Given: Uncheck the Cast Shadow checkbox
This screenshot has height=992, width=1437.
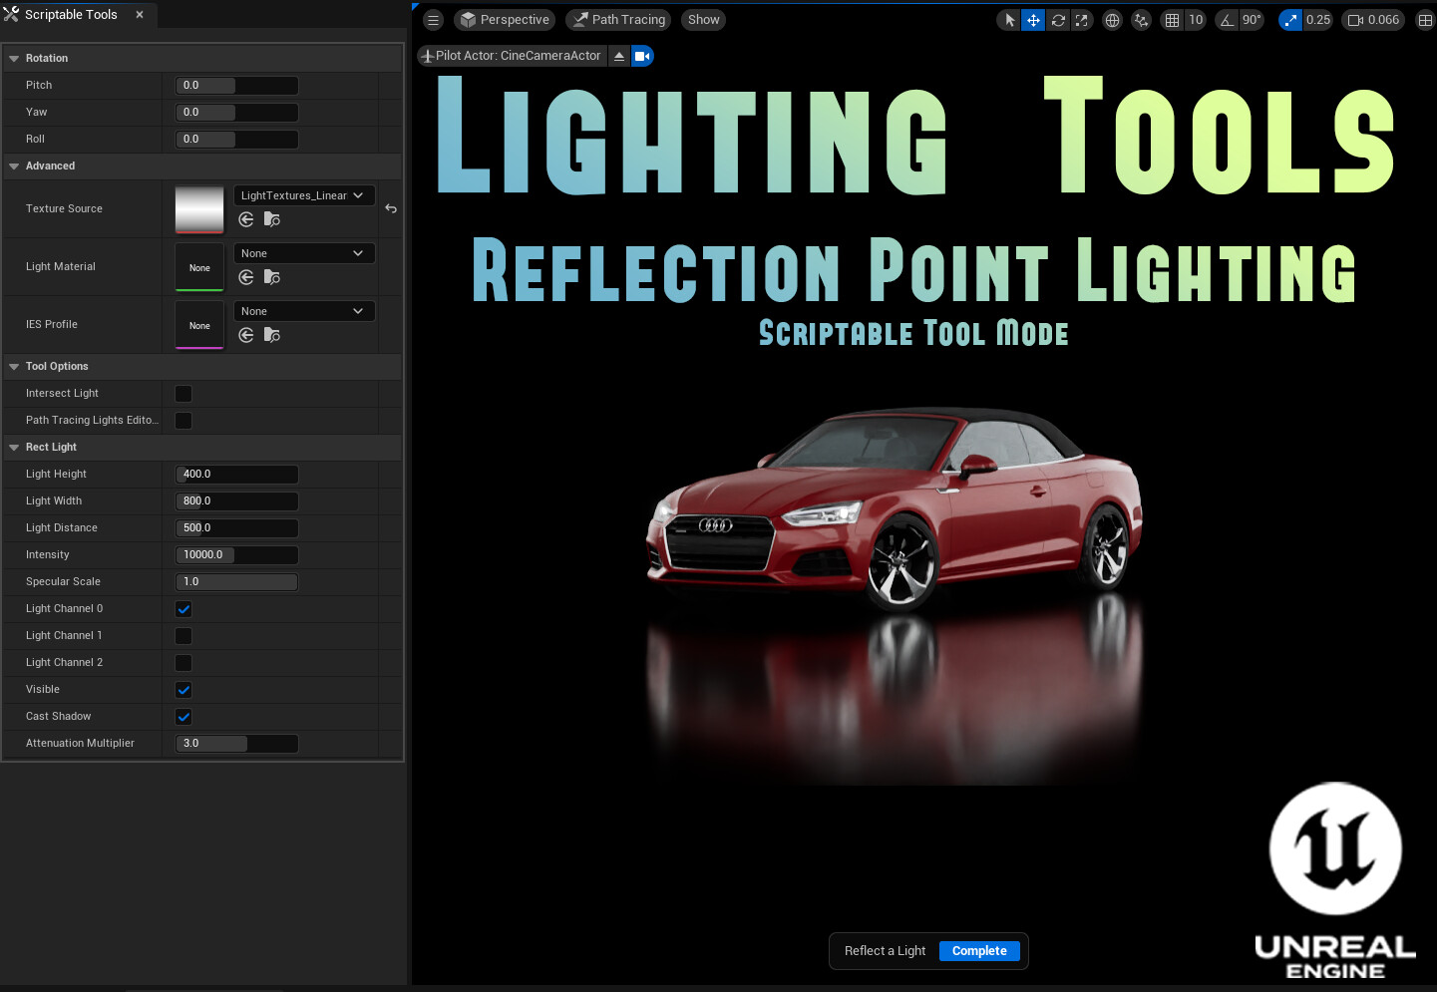Looking at the screenshot, I should [183, 717].
